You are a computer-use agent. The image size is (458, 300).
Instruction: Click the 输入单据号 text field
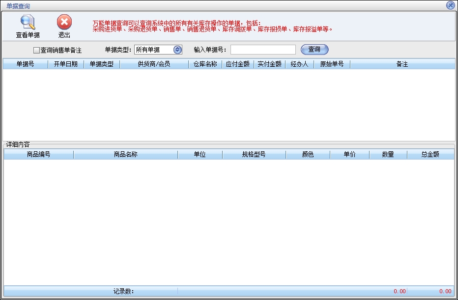point(263,50)
